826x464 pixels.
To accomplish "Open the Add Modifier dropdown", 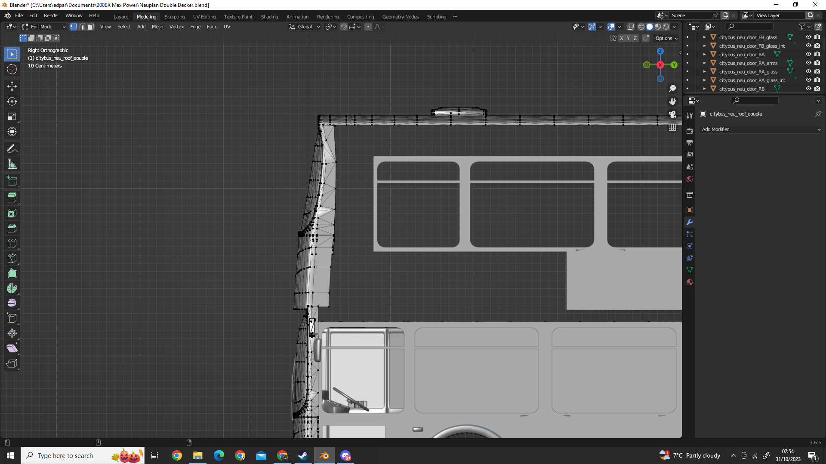I will 761,129.
